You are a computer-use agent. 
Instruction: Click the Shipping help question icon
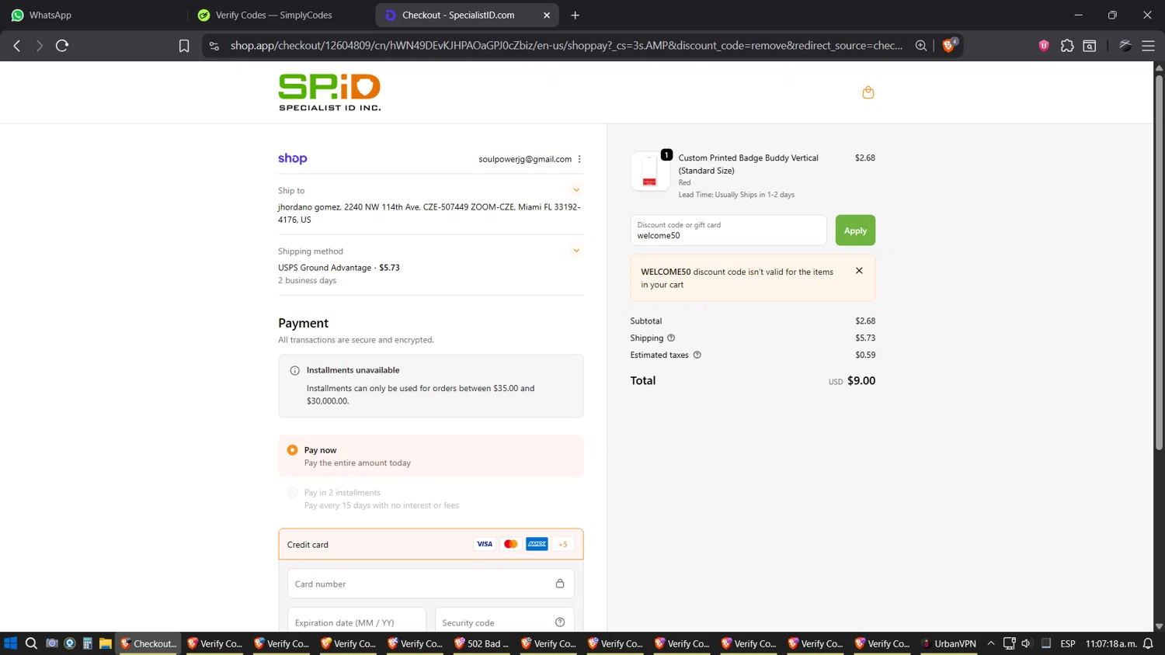pyautogui.click(x=671, y=338)
